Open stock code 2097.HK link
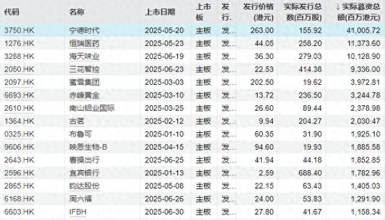385x220 pixels. 19,82
